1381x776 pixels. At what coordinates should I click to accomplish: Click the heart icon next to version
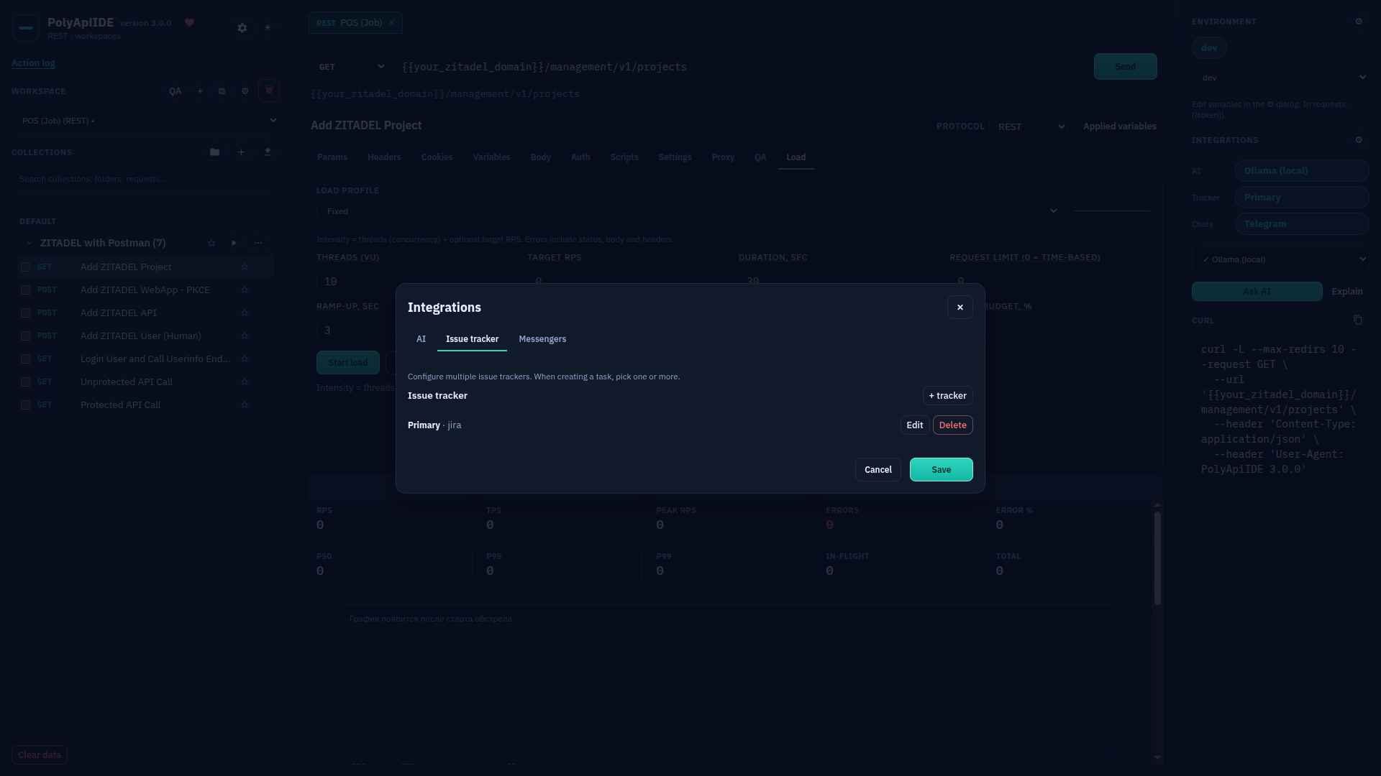[x=190, y=23]
